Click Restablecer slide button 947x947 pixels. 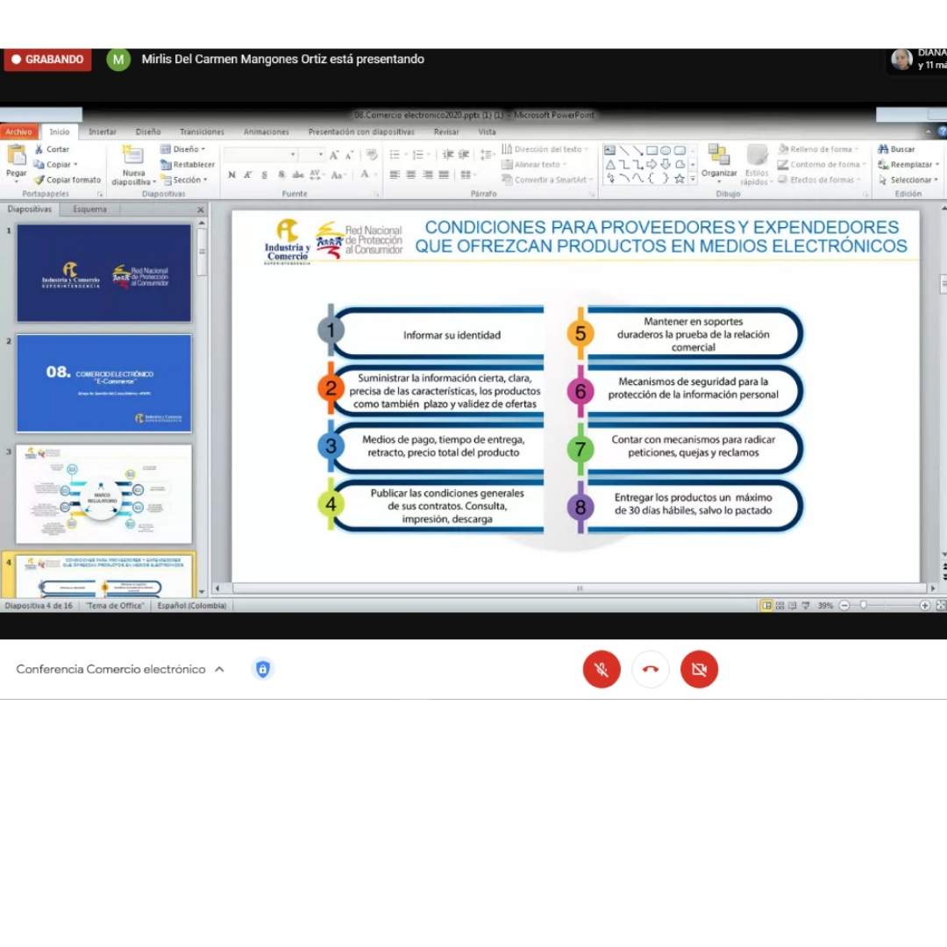click(188, 164)
